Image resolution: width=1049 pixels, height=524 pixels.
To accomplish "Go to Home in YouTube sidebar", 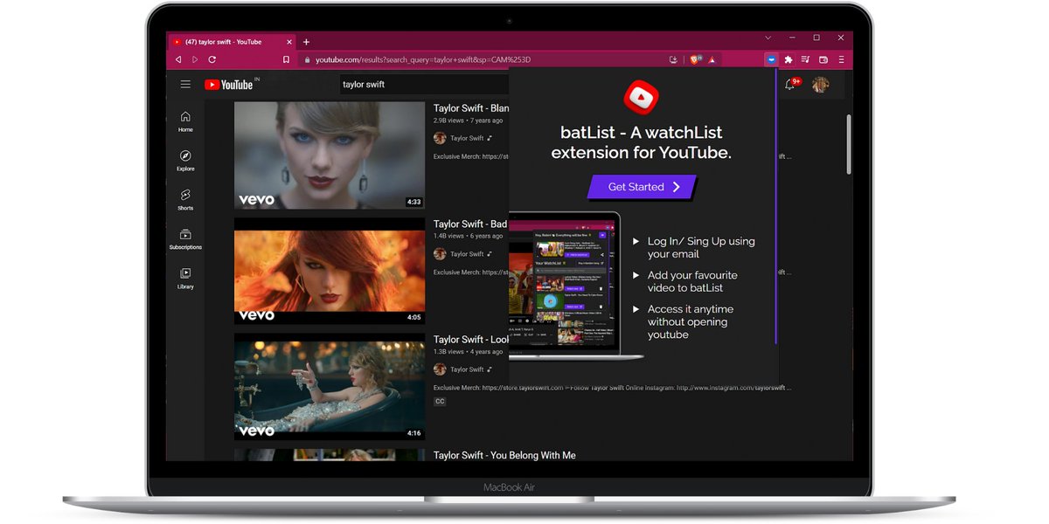I will click(x=185, y=121).
